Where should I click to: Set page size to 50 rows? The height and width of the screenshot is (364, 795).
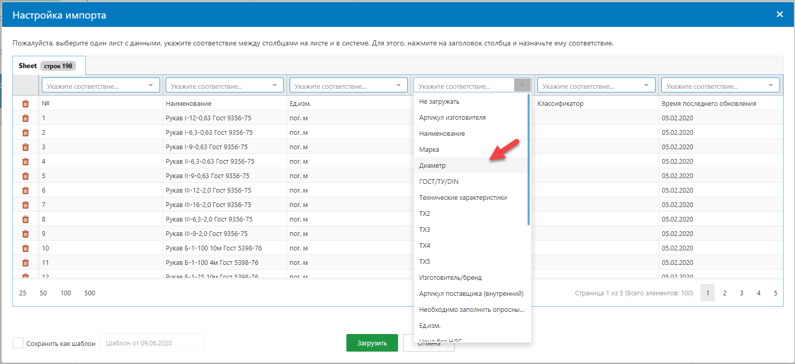coord(43,293)
